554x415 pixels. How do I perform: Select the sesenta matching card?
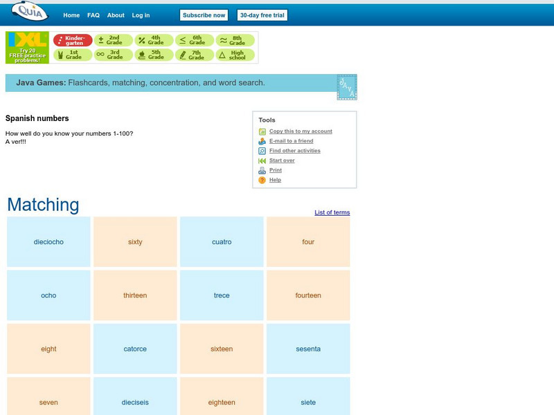click(x=310, y=349)
